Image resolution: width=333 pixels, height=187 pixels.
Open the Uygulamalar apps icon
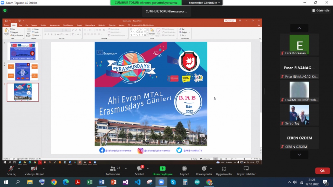click(224, 168)
